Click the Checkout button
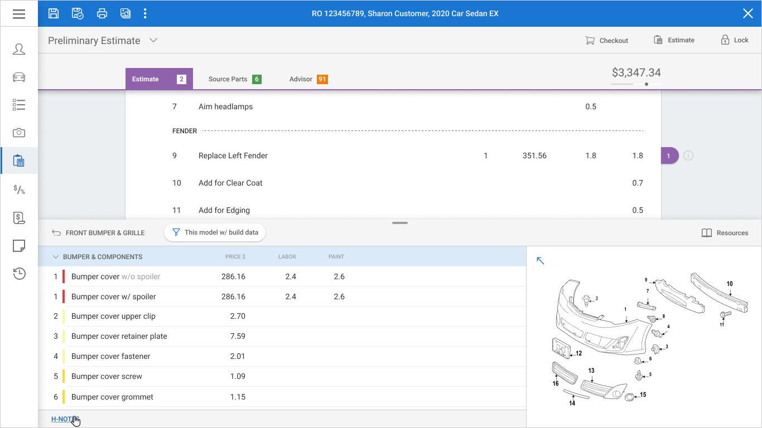Image resolution: width=762 pixels, height=428 pixels. point(606,40)
